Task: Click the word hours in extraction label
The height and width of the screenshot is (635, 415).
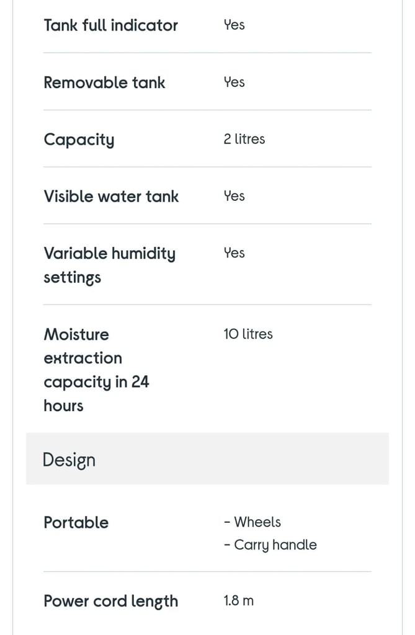Action: (x=64, y=406)
